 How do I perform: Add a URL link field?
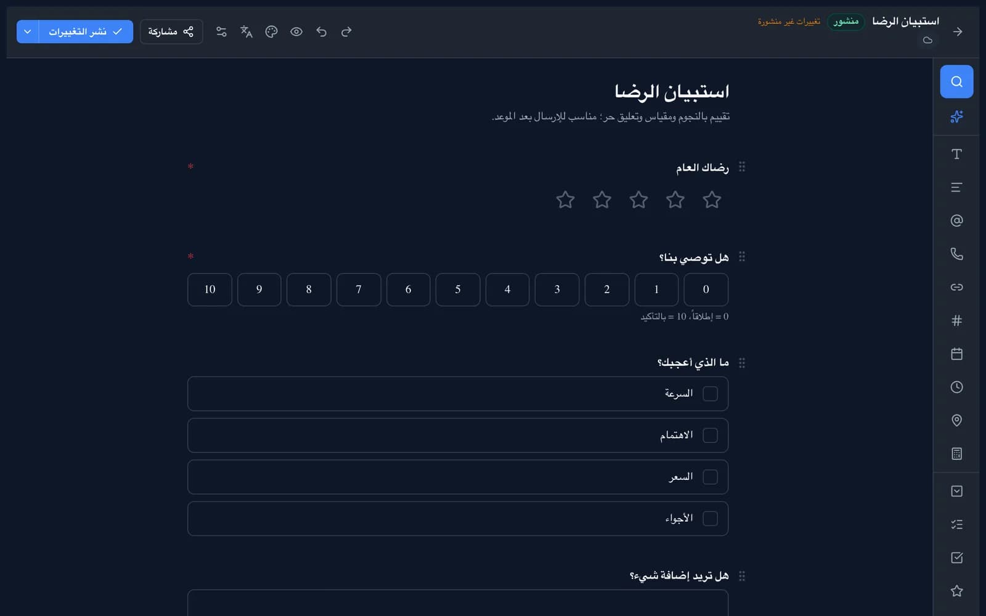[x=956, y=287]
